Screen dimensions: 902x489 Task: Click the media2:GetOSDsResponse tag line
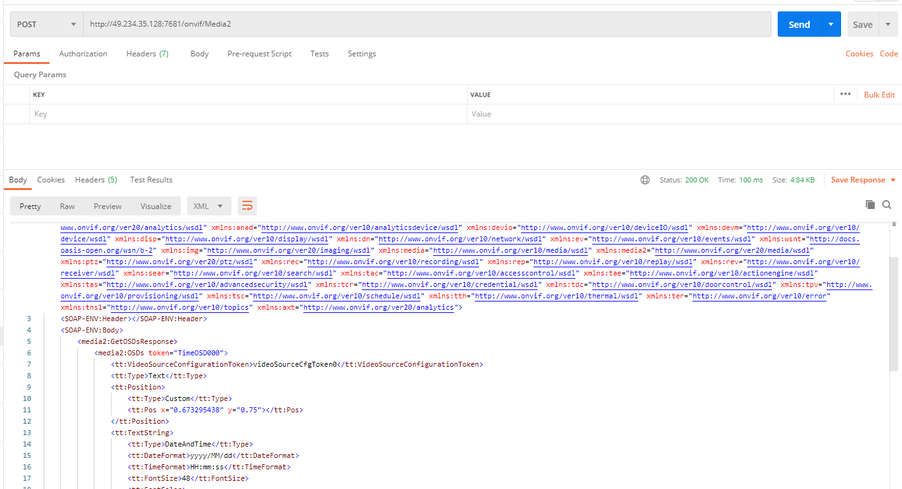127,341
